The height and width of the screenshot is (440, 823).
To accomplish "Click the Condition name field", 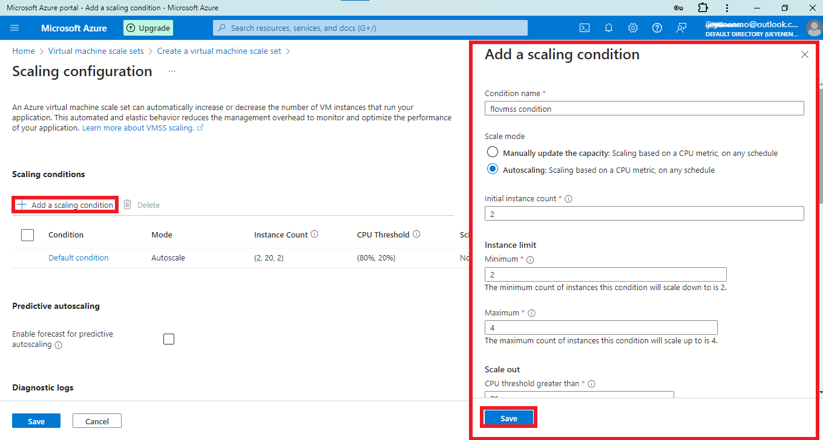I will [x=644, y=108].
